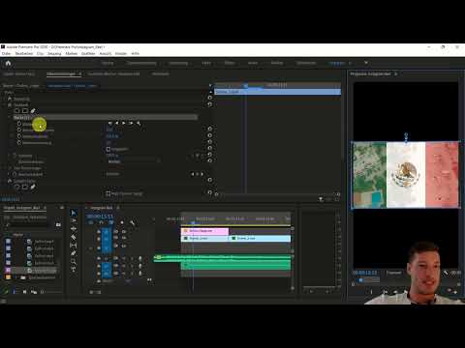Create rectangle mask under Deckkraft
The width and height of the screenshot is (465, 348).
click(x=25, y=110)
